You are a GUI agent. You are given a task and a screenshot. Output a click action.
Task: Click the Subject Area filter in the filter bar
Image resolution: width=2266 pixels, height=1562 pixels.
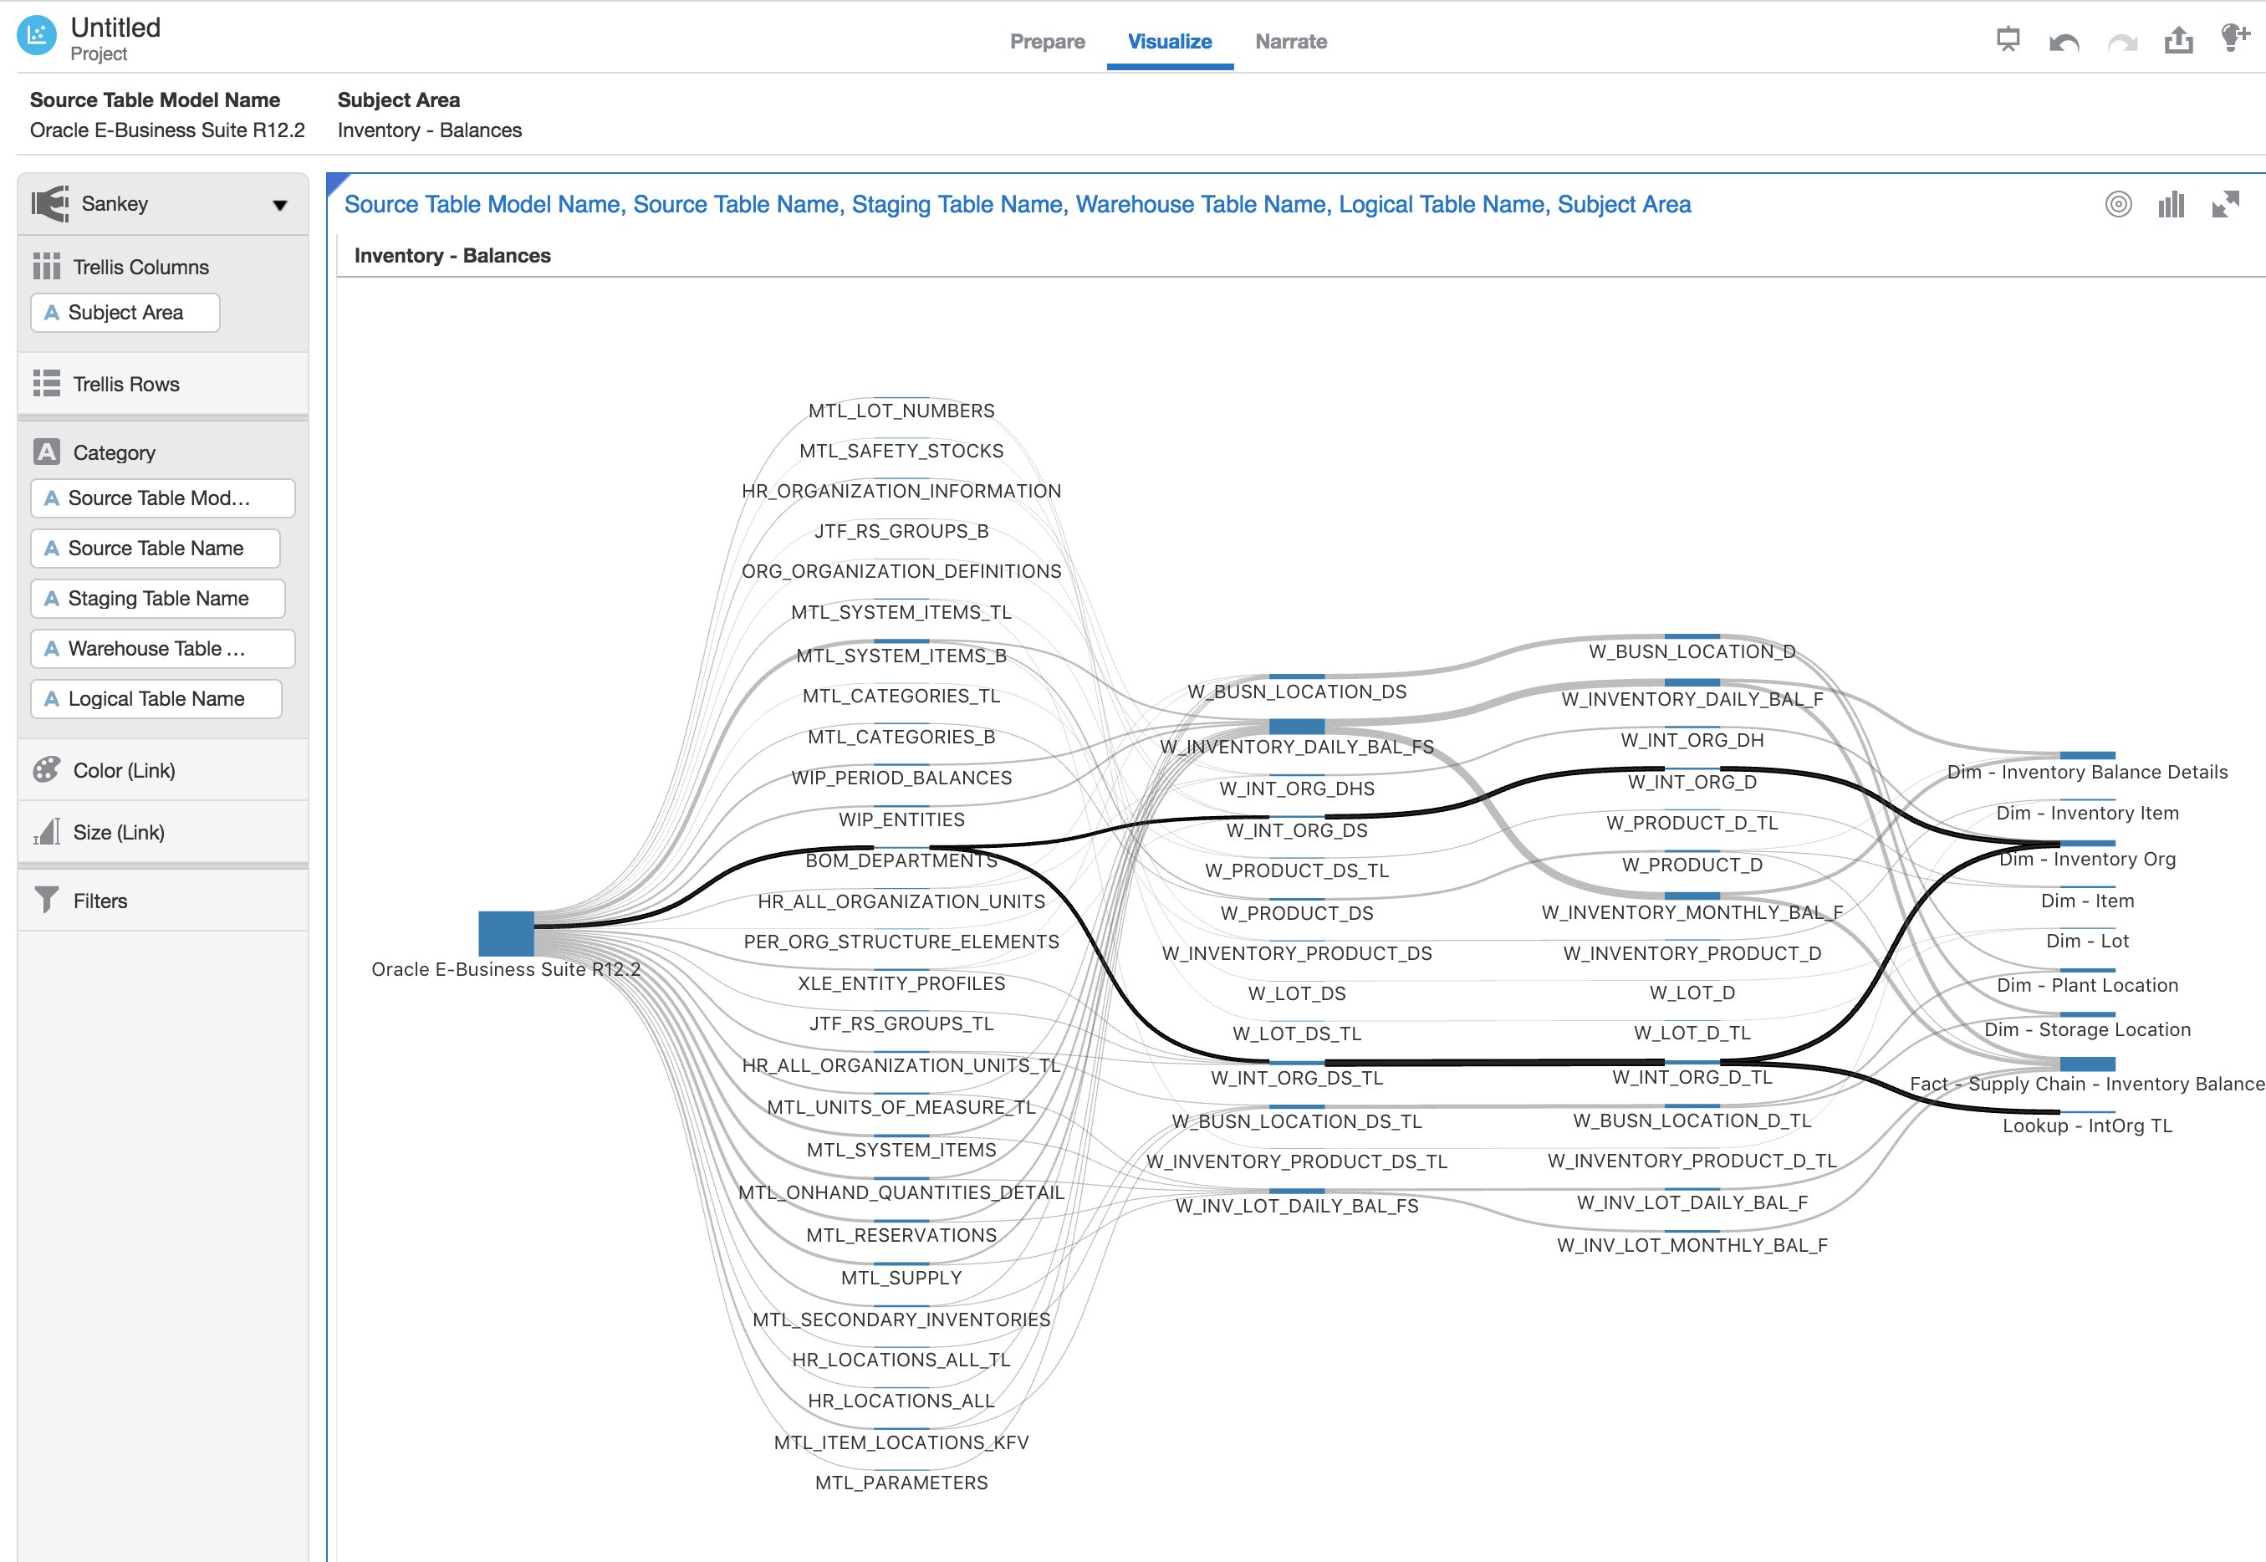tap(429, 115)
